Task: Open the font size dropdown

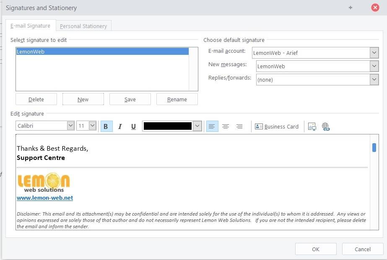Action: coord(92,126)
